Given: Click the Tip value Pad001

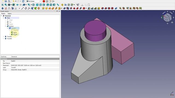Looking at the screenshot, I should pos(35,61).
